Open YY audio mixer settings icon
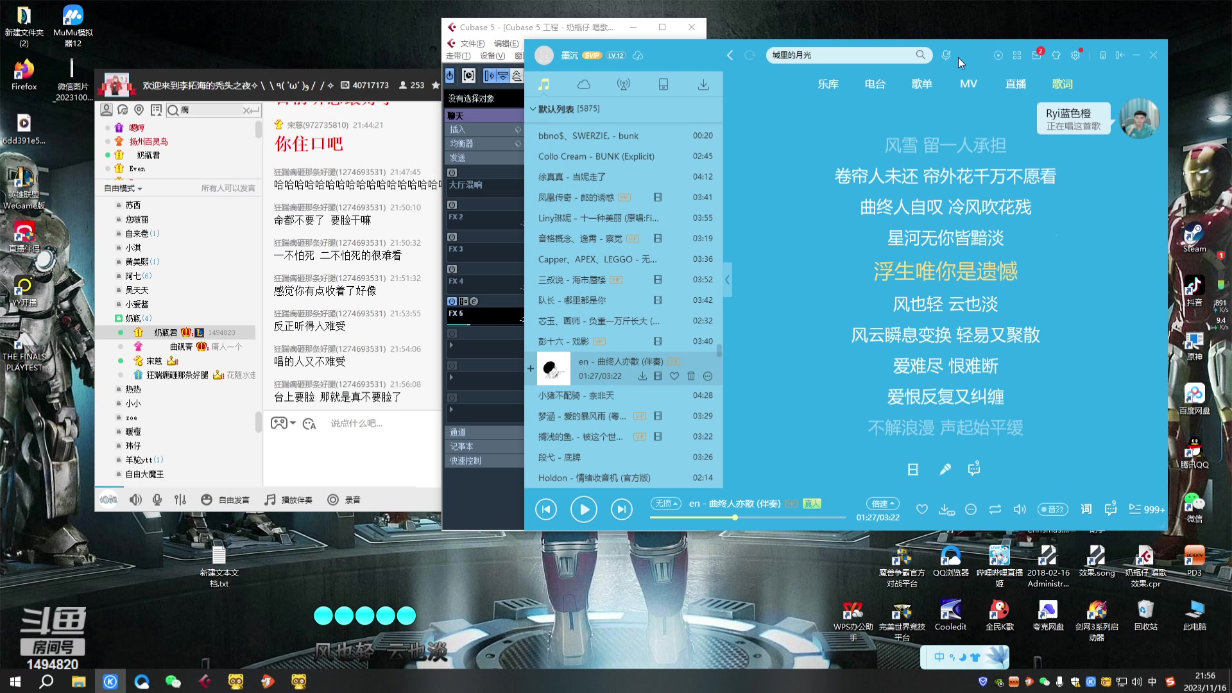The image size is (1232, 693). coord(180,500)
